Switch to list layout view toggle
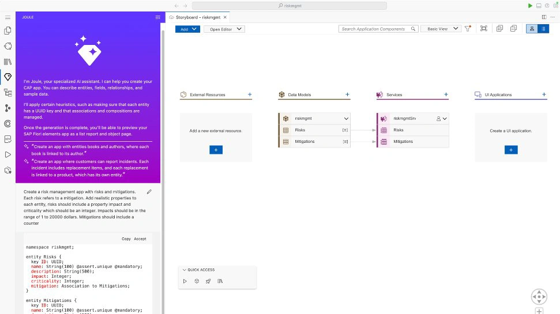 coord(543,29)
